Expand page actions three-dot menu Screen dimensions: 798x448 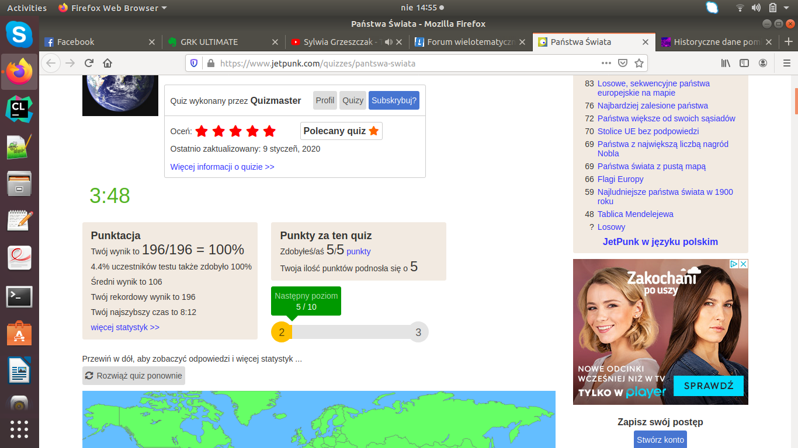[x=606, y=63]
